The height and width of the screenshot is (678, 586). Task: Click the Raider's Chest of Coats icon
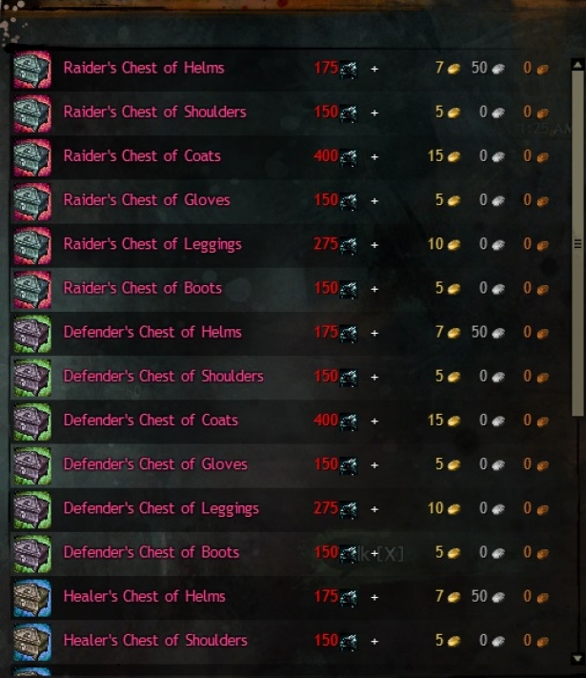pyautogui.click(x=32, y=157)
